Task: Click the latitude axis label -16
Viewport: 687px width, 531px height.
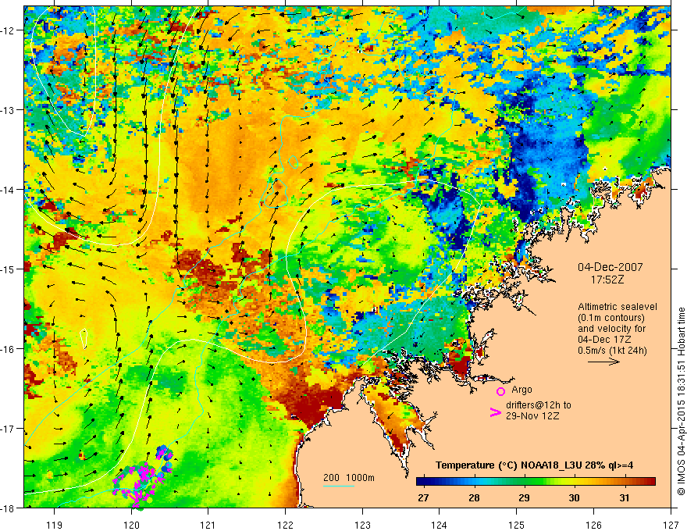Action: (x=8, y=349)
